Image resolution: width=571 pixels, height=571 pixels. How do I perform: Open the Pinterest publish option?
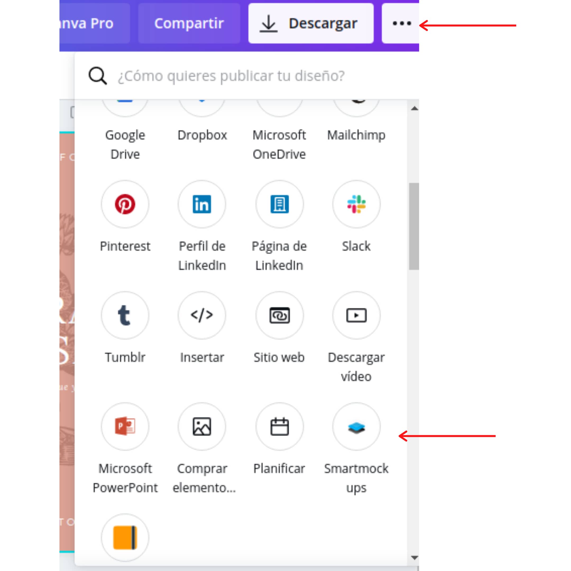(125, 204)
